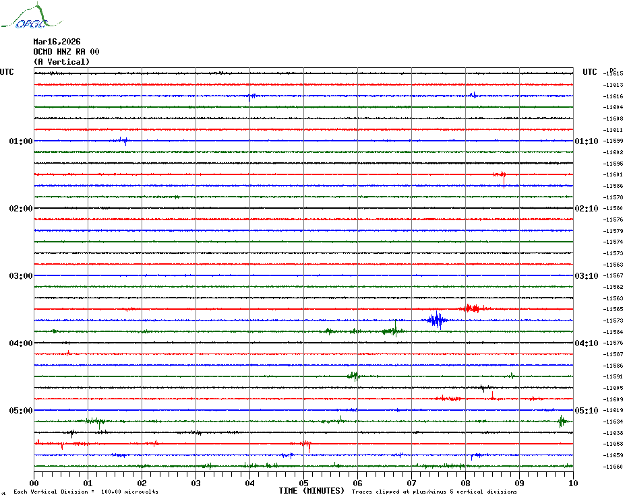Select the 05:00 hour marker on left
627x501 pixels.
coord(21,411)
